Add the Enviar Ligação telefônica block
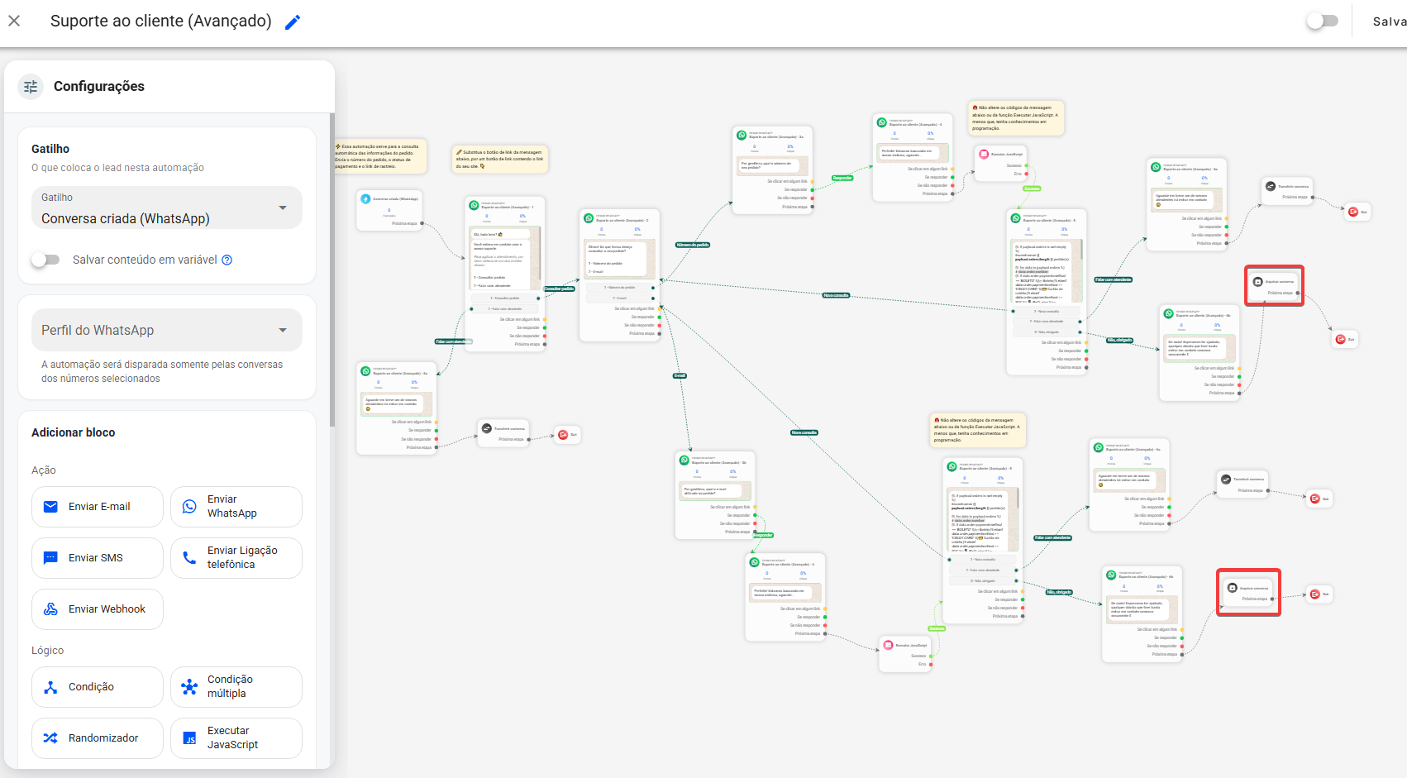This screenshot has height=778, width=1407. click(236, 558)
